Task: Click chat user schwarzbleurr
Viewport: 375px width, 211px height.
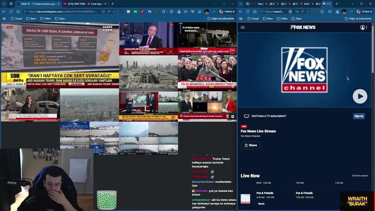Action: (202, 200)
